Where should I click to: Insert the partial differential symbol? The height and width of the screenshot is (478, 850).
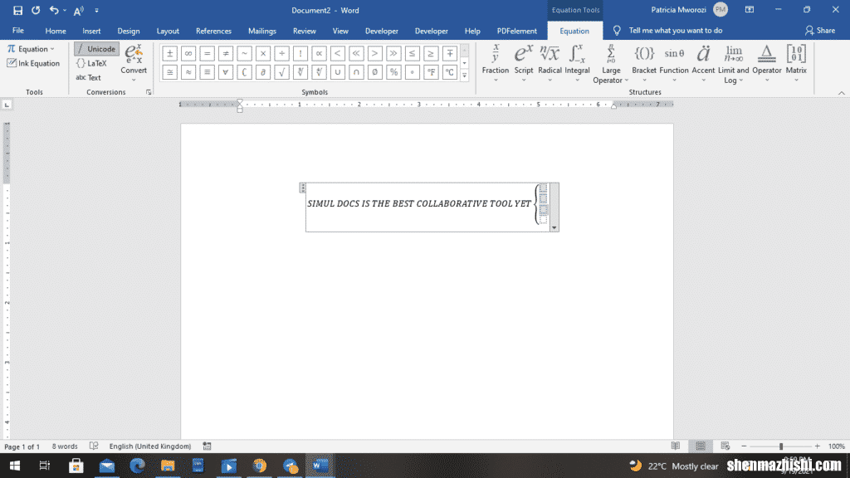pyautogui.click(x=263, y=72)
